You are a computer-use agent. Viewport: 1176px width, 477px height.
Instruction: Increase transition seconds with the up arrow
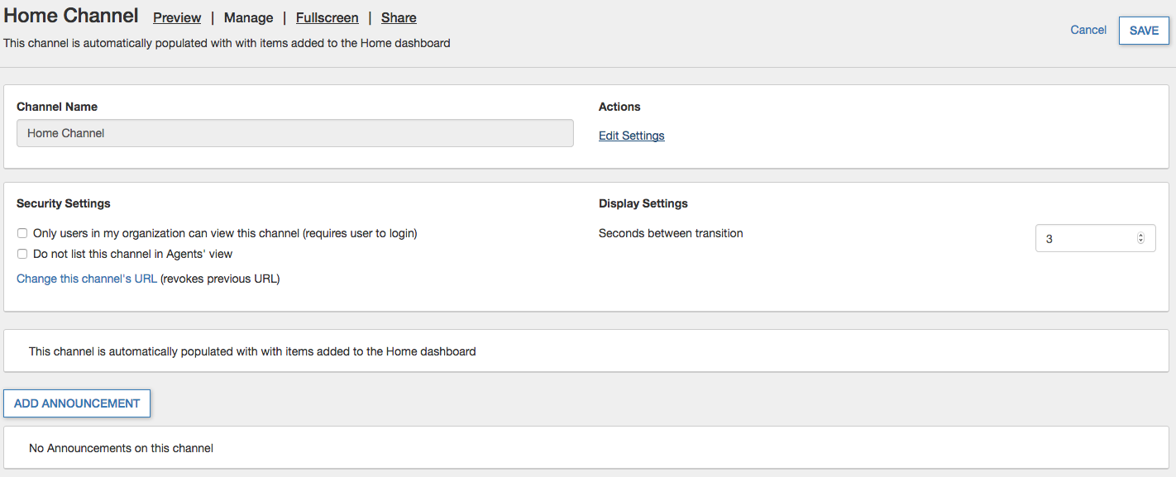click(1141, 236)
